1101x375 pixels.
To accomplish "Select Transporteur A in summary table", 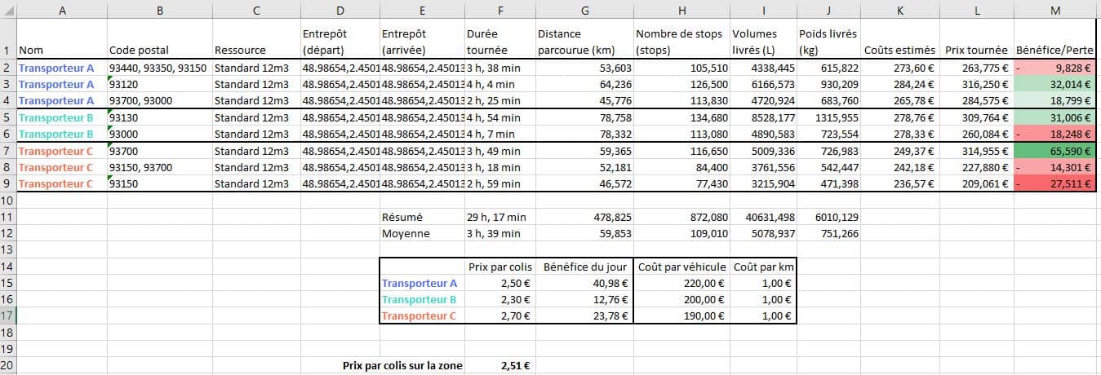I will (x=422, y=283).
